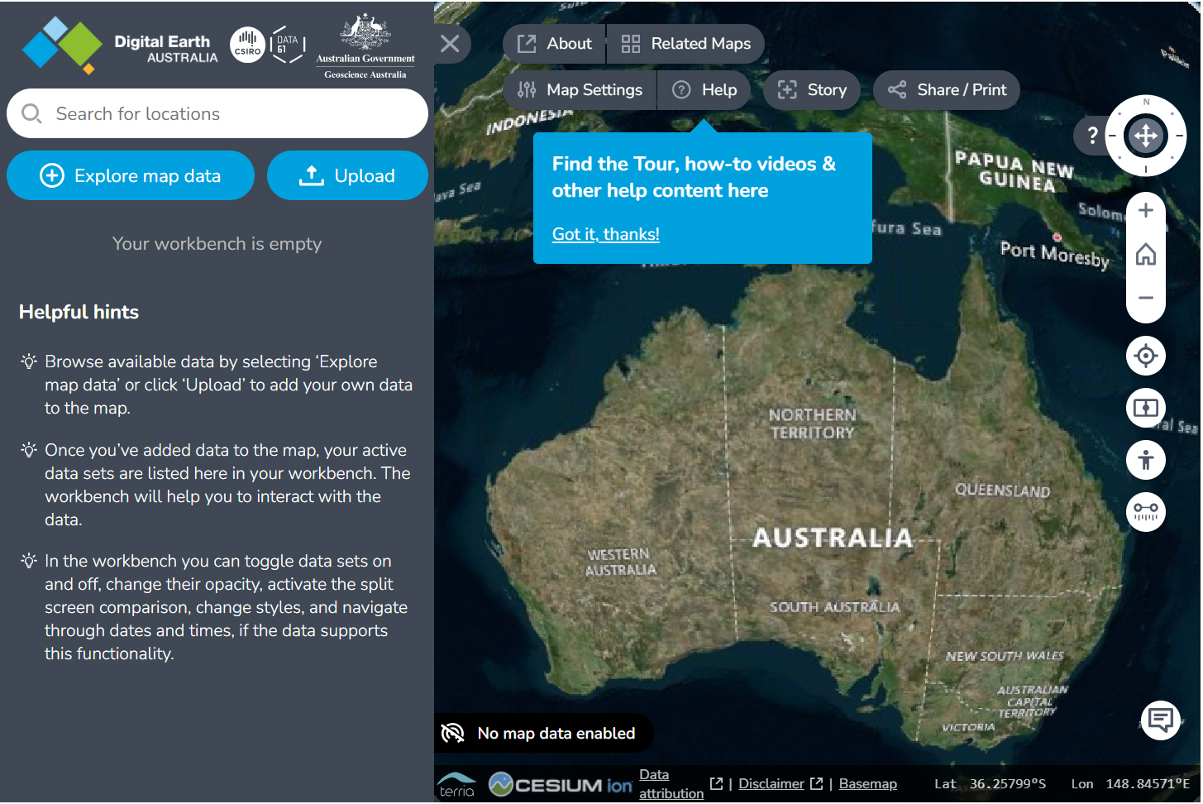
Task: Open the navigation help question mark
Action: point(1092,135)
